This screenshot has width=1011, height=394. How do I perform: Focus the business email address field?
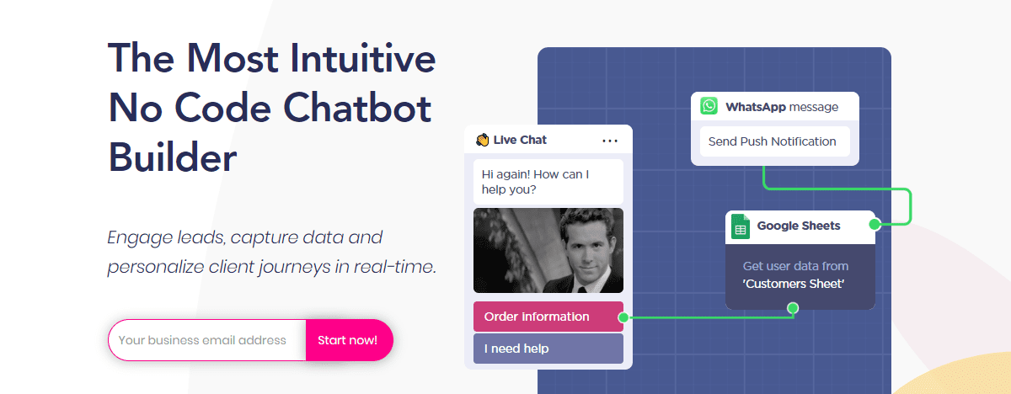coord(207,340)
